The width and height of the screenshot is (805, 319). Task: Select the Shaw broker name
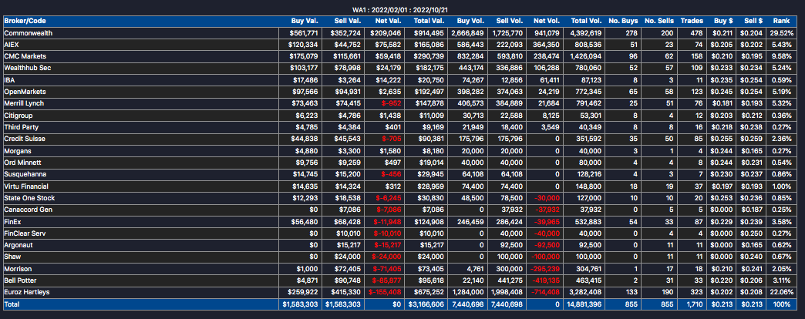pos(12,257)
